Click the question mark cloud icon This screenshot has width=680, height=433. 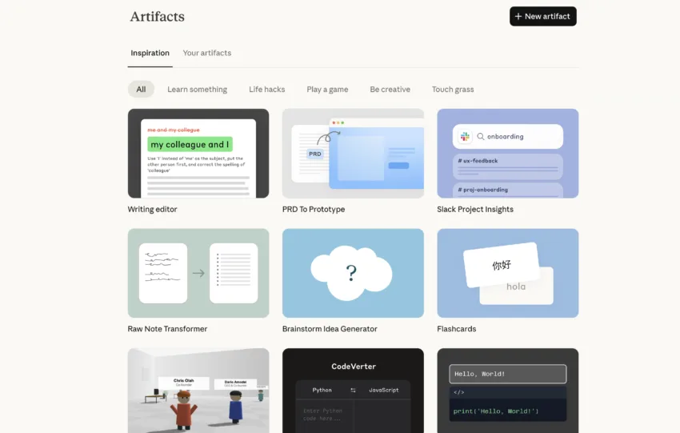coord(351,274)
